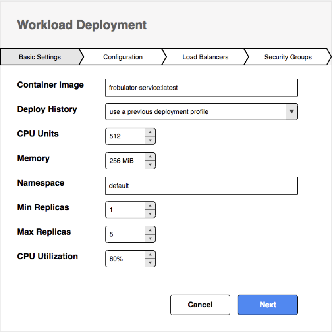The width and height of the screenshot is (332, 332).
Task: Increase CPU Units with up arrow
Action: (x=150, y=132)
